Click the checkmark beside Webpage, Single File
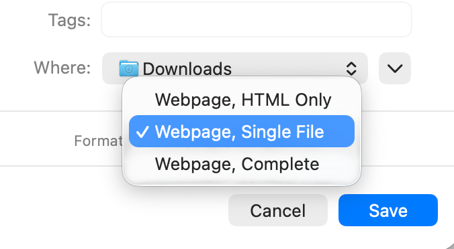 142,132
